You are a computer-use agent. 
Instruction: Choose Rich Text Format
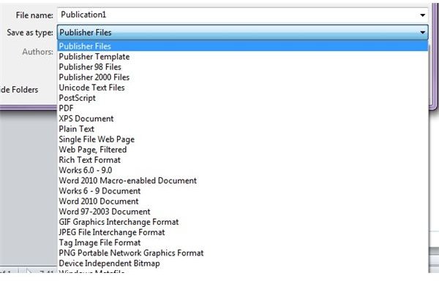click(x=243, y=160)
